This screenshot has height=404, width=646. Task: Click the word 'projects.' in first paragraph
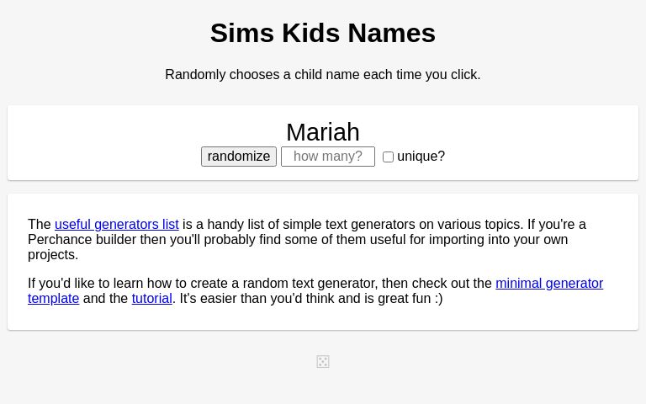pos(53,255)
